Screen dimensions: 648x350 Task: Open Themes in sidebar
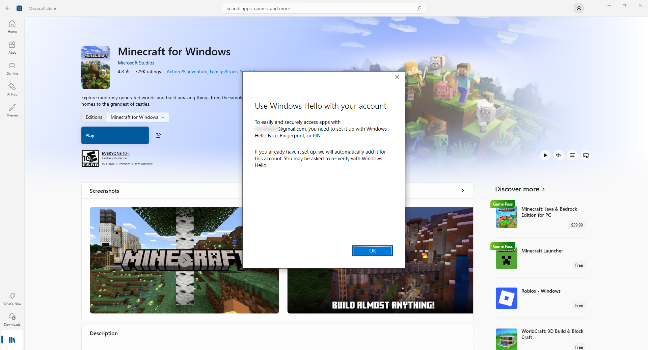12,110
